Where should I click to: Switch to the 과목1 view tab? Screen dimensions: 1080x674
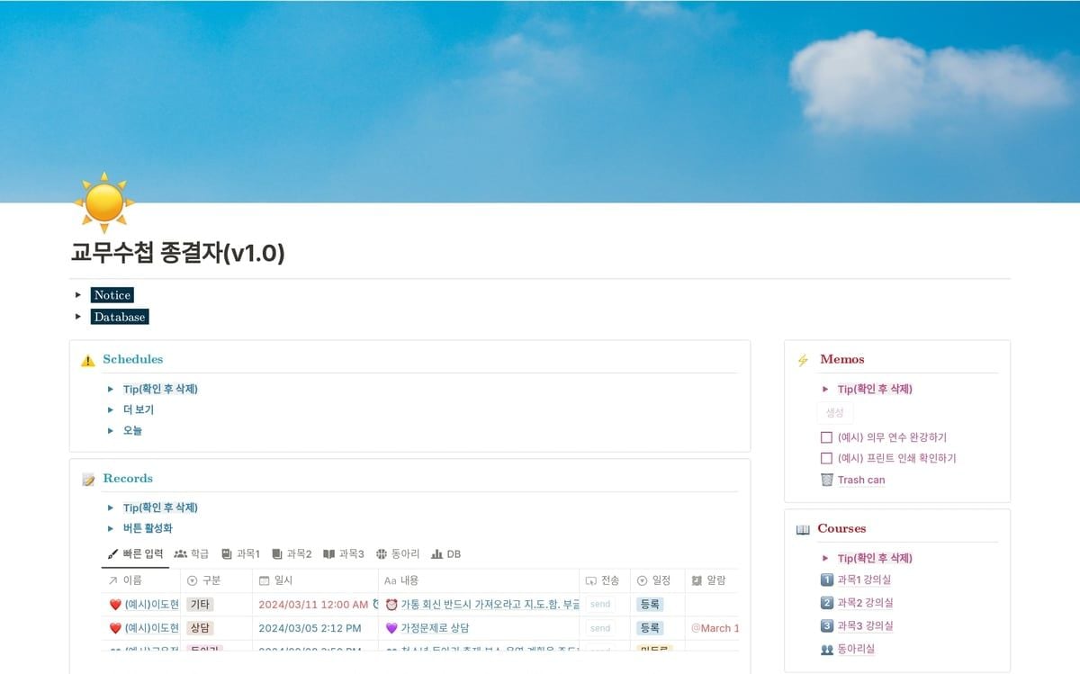pyautogui.click(x=240, y=554)
